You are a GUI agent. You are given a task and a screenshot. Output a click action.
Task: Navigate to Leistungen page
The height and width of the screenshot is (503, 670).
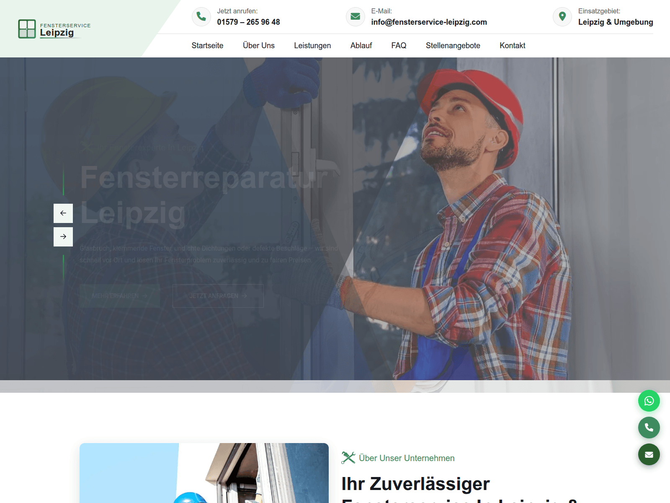point(312,46)
